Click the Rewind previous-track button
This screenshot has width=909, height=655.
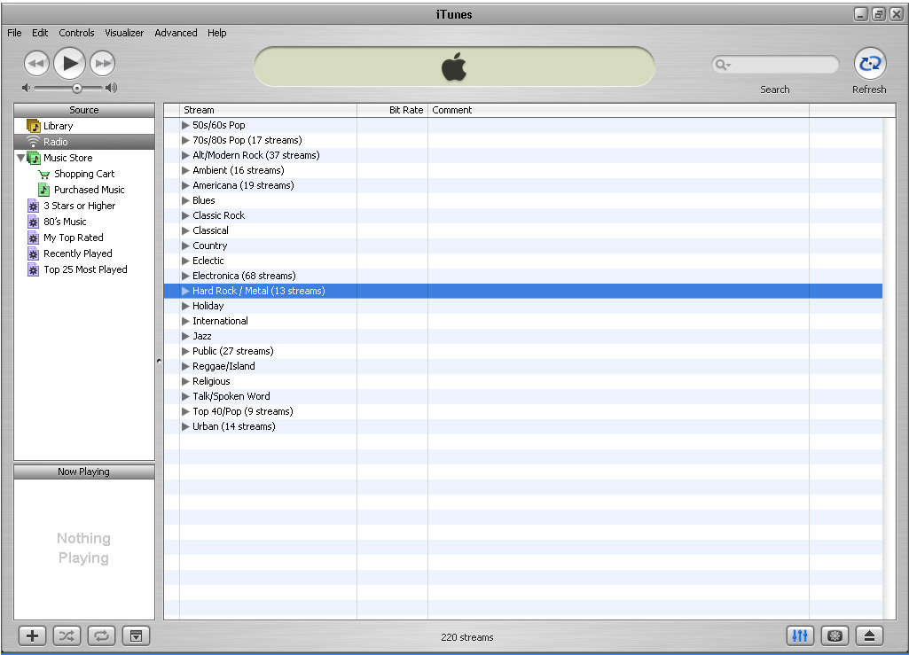pos(36,63)
